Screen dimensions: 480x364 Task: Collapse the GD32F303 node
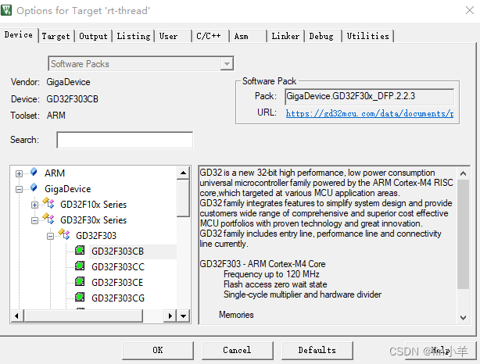tap(50, 236)
